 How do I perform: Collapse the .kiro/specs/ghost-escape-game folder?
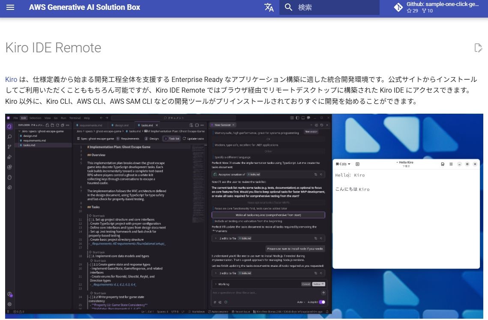coord(42,131)
